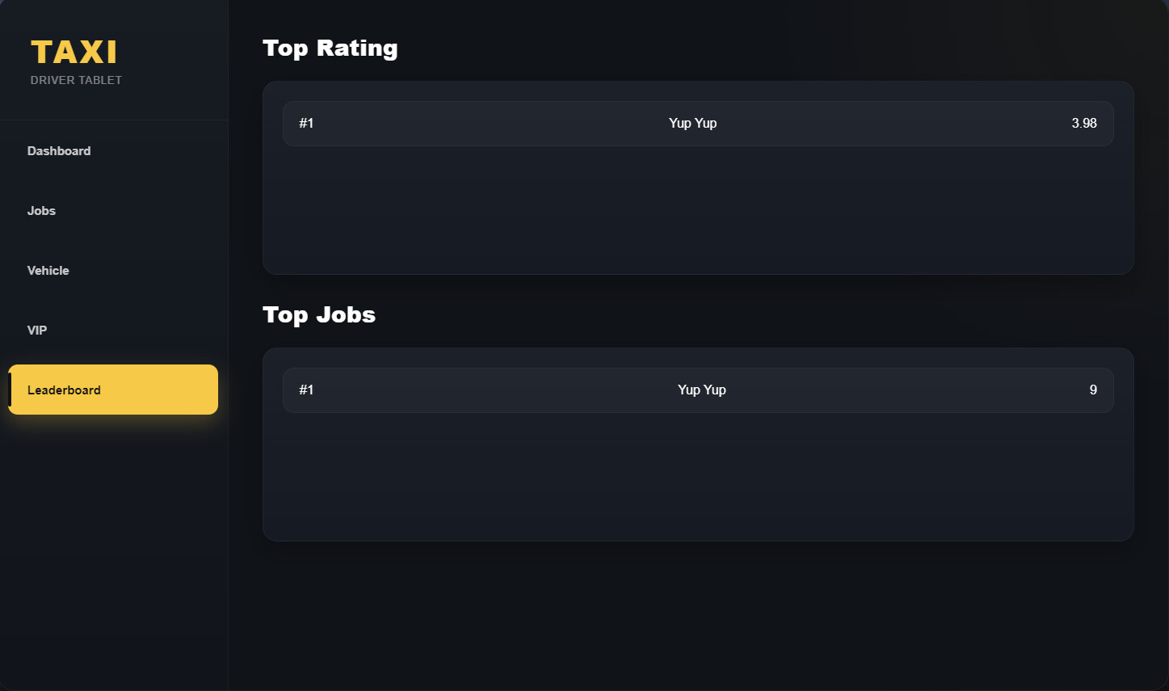Click the dark accent bar on Leaderboard item
Image resolution: width=1169 pixels, height=691 pixels.
click(10, 390)
